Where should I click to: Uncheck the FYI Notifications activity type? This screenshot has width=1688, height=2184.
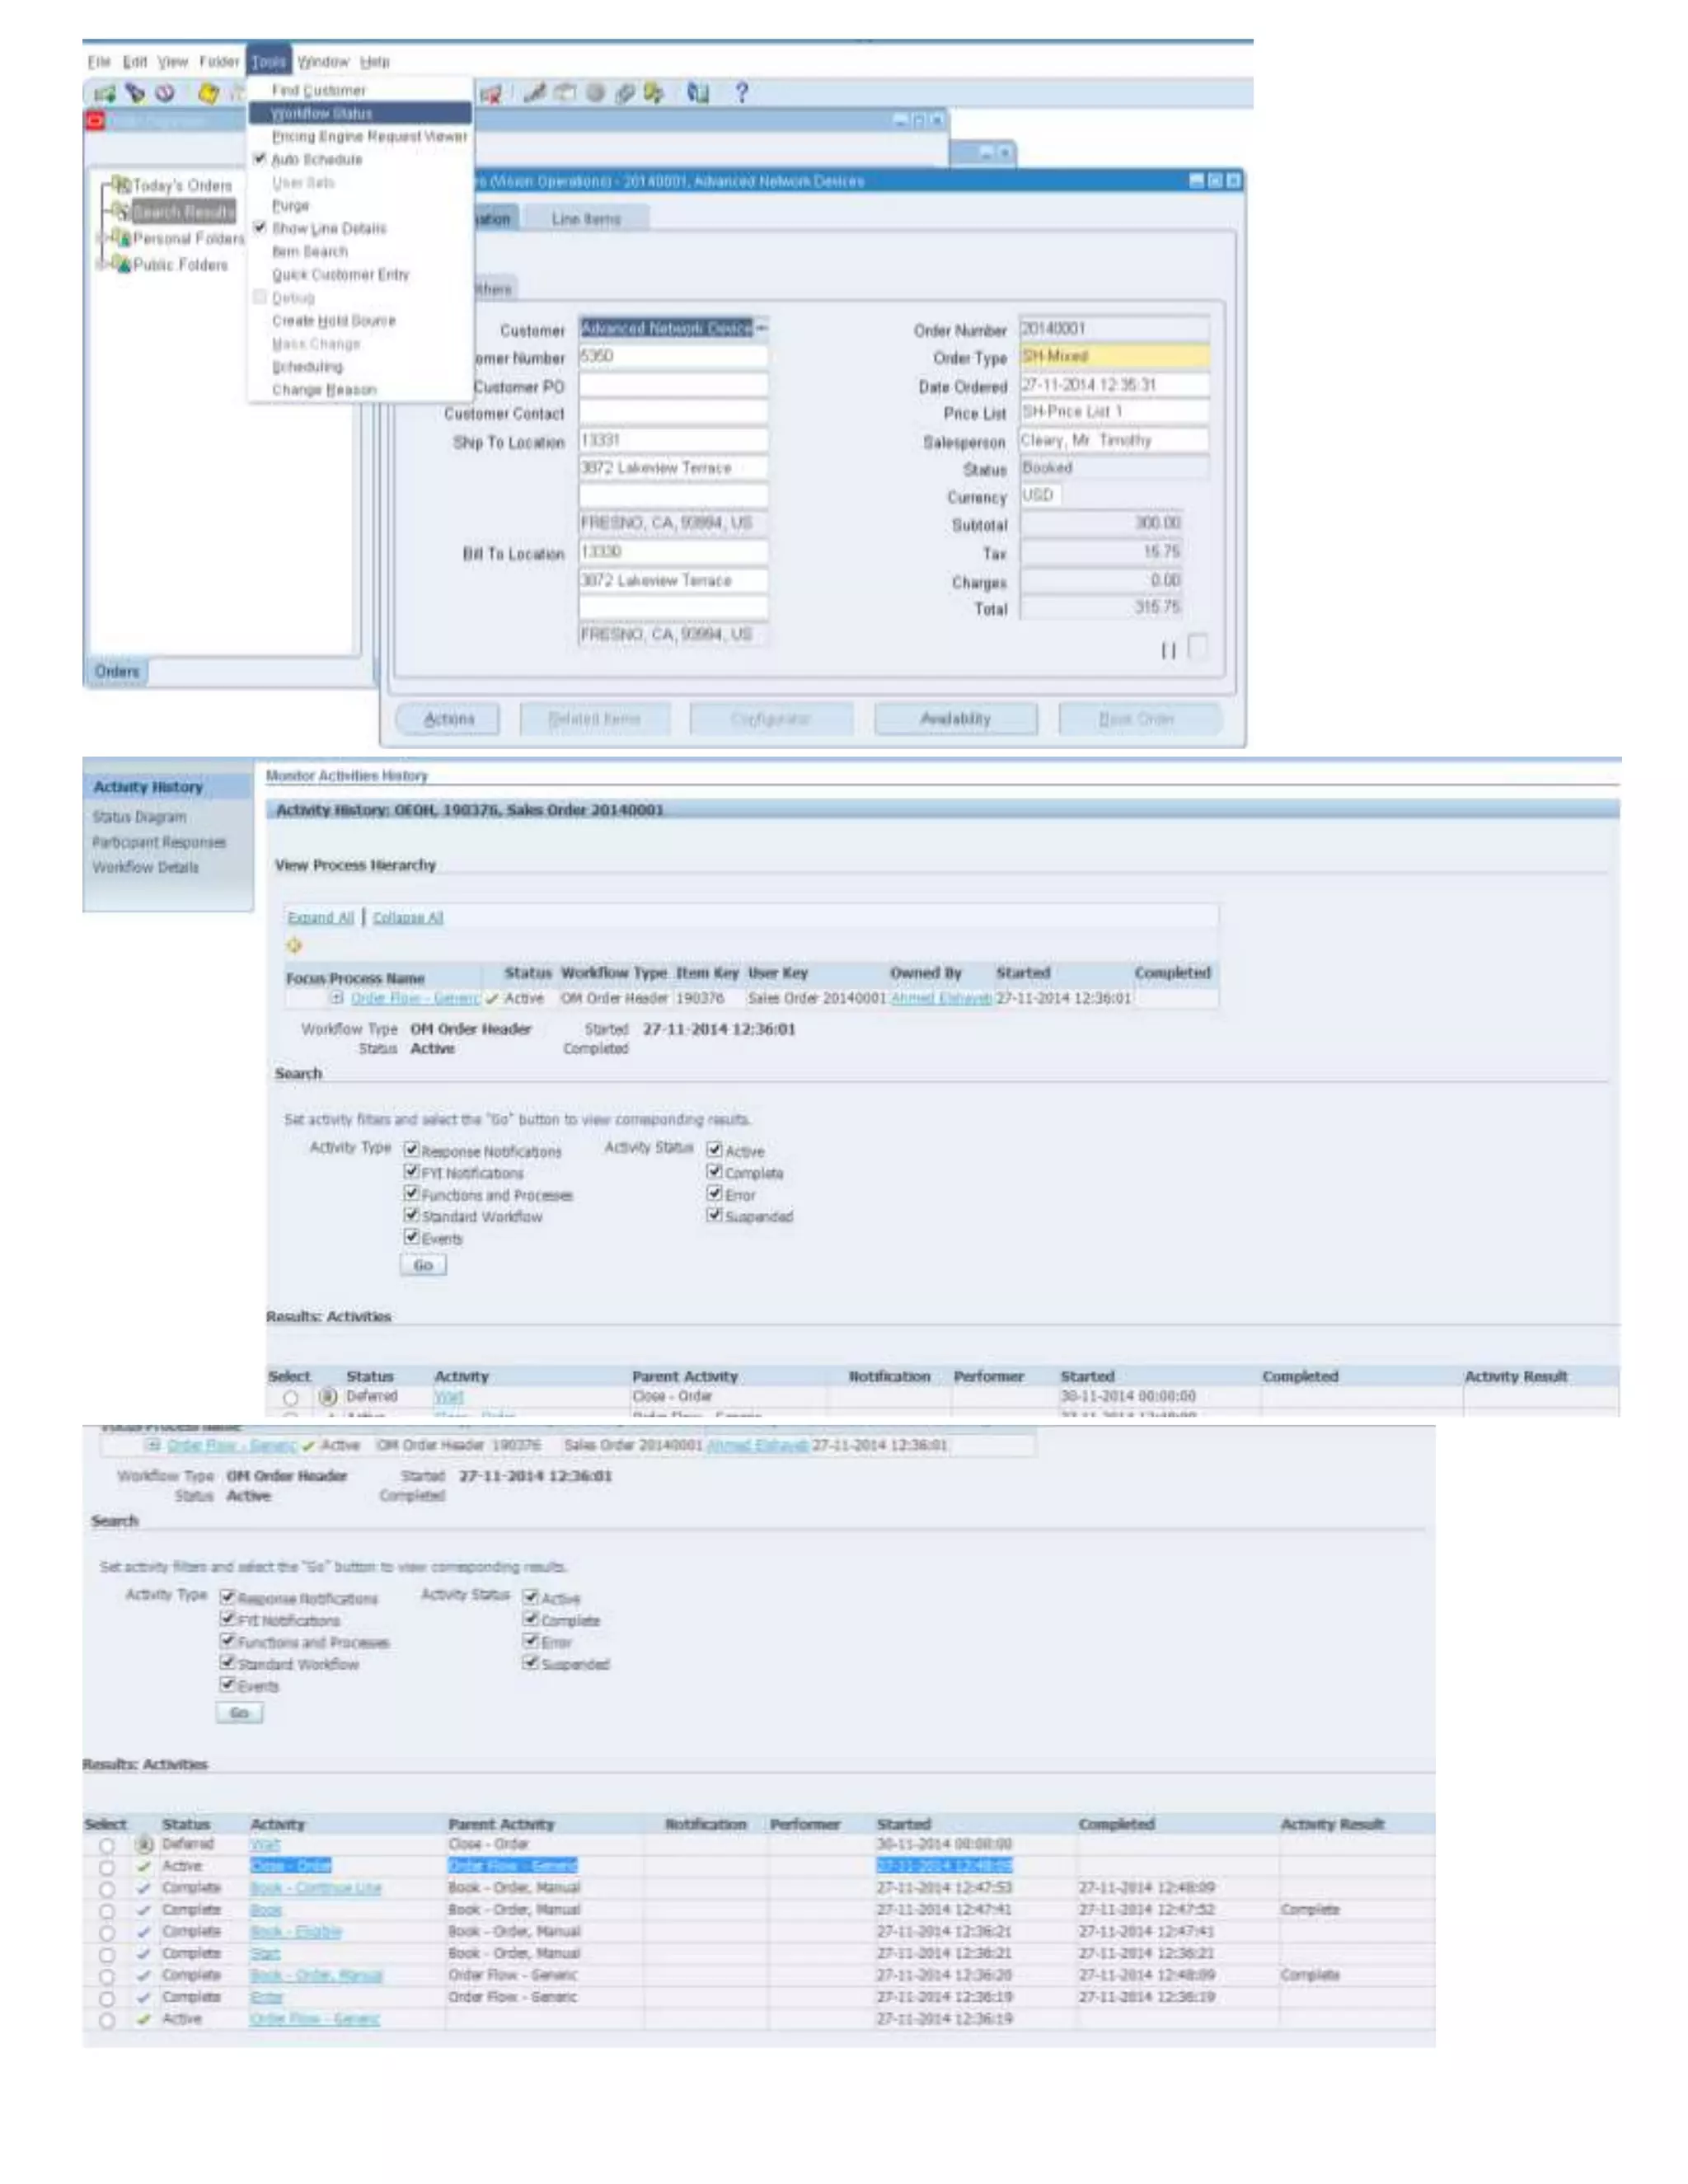(411, 1171)
